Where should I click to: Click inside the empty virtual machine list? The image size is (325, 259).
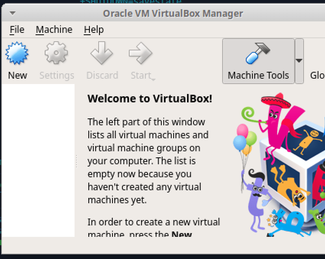pyautogui.click(x=38, y=160)
